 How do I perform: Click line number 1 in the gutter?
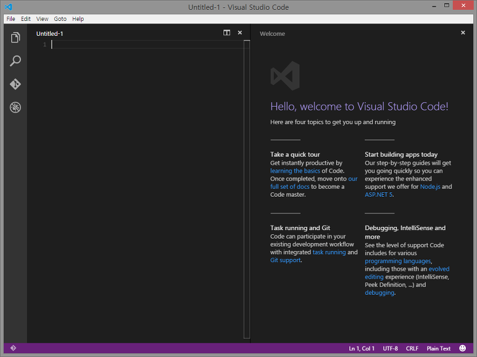click(x=45, y=44)
